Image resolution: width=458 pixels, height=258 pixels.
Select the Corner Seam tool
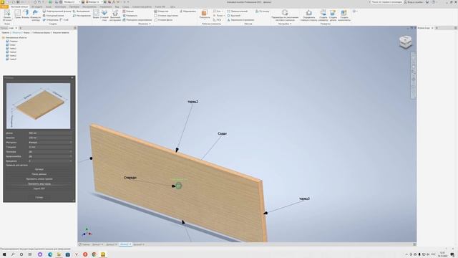click(x=104, y=15)
